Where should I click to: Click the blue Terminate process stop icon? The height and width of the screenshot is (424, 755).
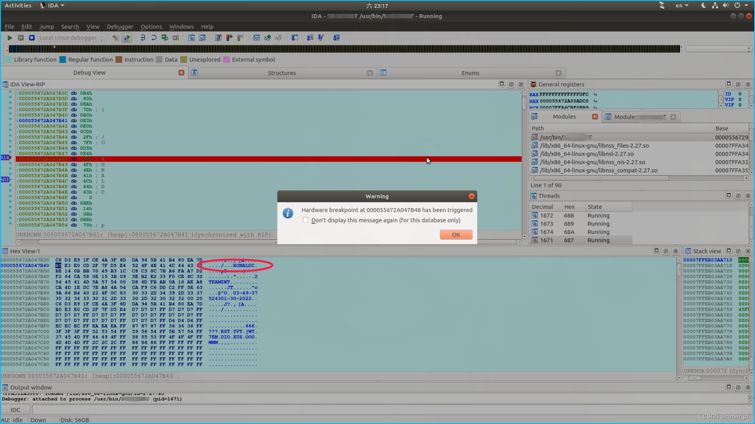click(x=31, y=38)
